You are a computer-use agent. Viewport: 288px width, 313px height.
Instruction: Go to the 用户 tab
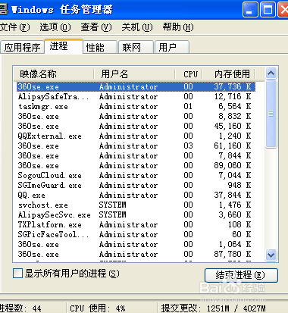click(172, 47)
